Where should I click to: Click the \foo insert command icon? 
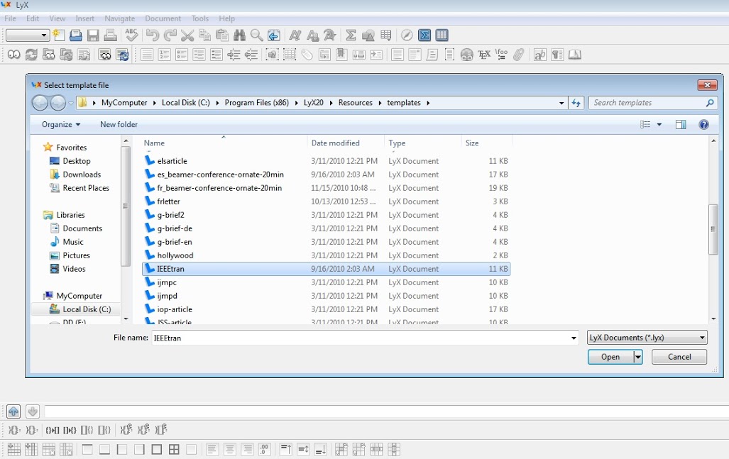501,55
